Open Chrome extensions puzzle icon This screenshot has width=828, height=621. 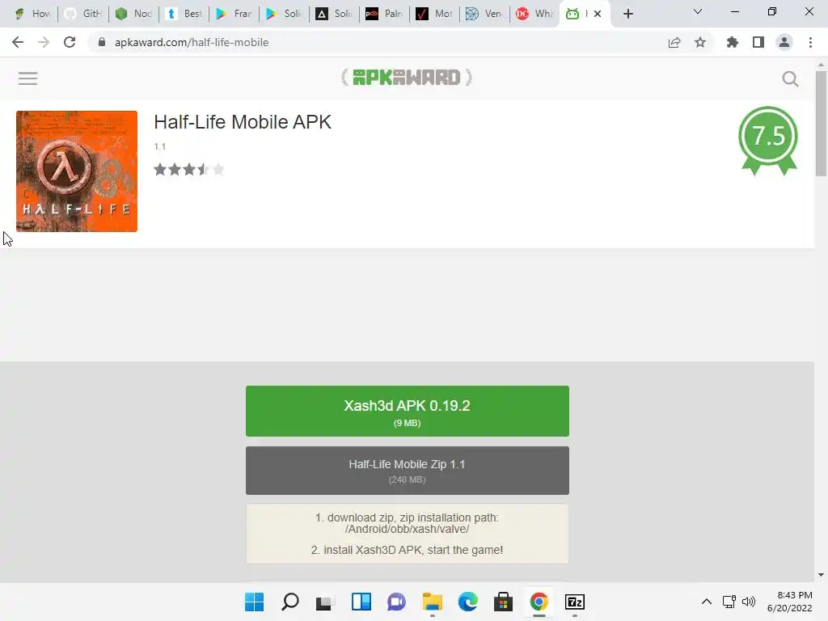coord(733,42)
